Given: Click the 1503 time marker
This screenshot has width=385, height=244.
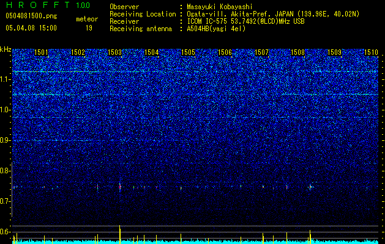Looking at the screenshot, I should click(x=114, y=52).
